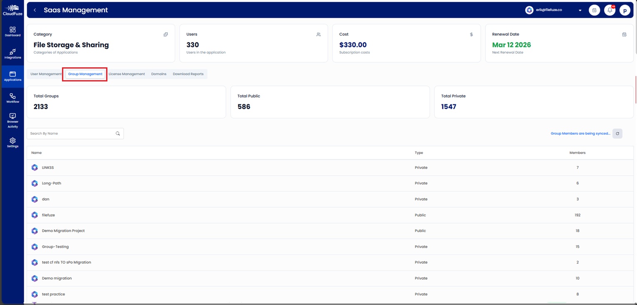Open Settings via the gear icon
Screen dimensions: 637x305
12,143
